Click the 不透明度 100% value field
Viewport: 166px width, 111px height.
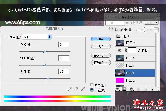pos(149,23)
